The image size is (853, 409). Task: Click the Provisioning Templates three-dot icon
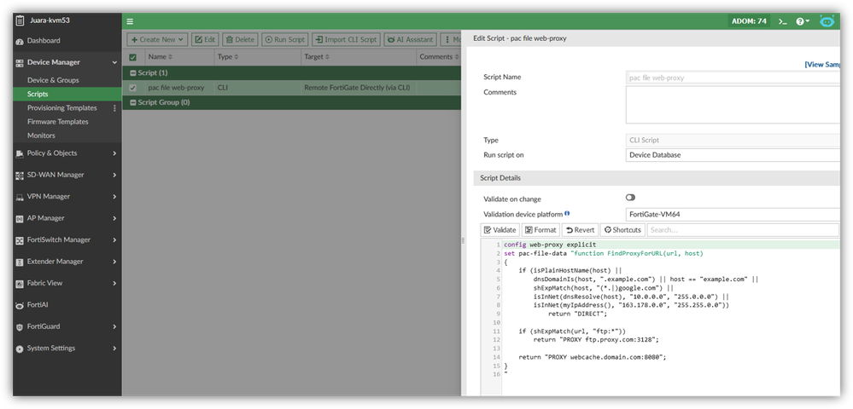click(115, 108)
